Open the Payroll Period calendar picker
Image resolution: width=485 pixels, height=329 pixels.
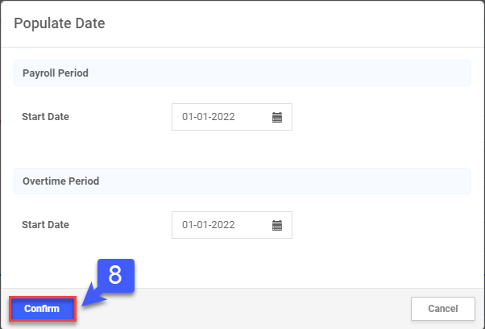tap(277, 117)
